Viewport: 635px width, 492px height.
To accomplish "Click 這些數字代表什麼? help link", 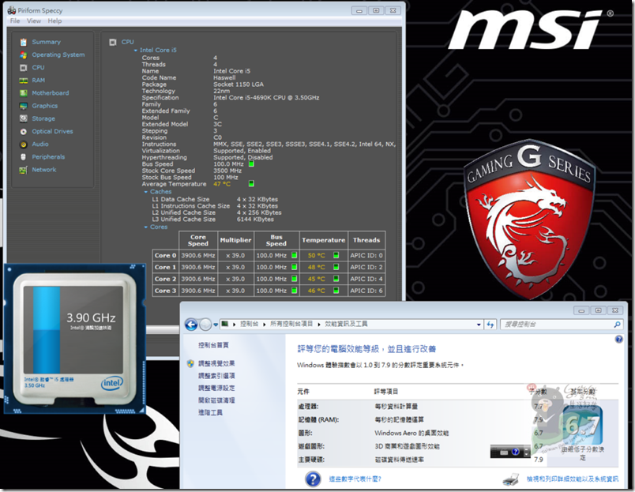I will point(355,479).
